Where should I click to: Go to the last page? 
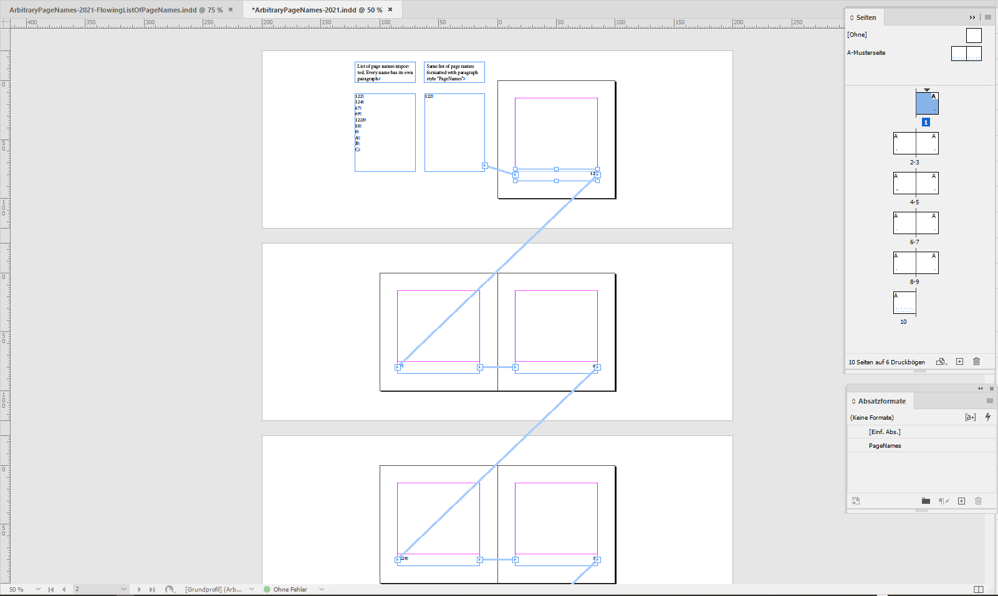click(x=152, y=589)
